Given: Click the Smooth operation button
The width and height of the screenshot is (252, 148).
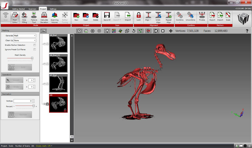Looking at the screenshot, I should pyautogui.click(x=14, y=80).
